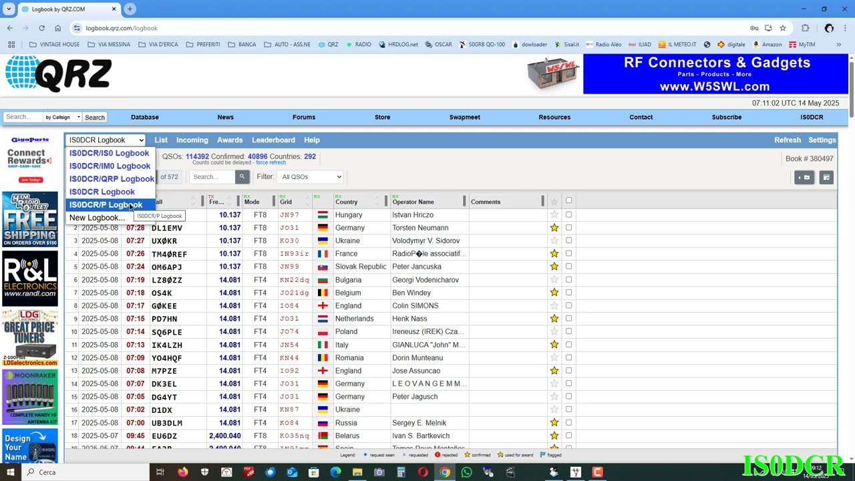Sort by the Country column header

point(346,202)
